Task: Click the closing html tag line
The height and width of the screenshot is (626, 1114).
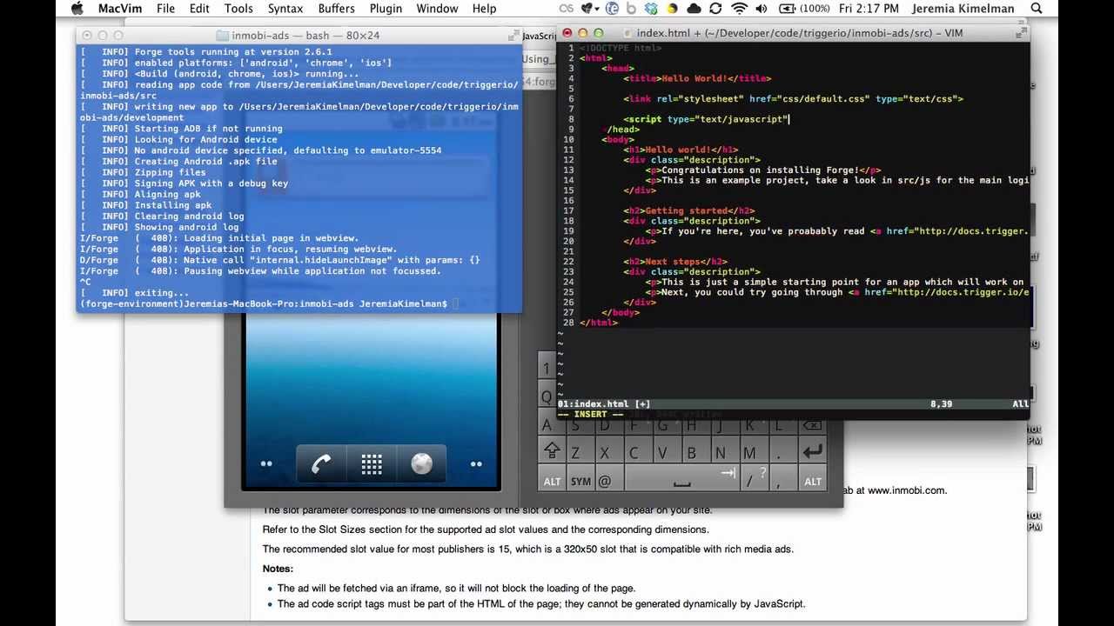Action: click(x=599, y=323)
